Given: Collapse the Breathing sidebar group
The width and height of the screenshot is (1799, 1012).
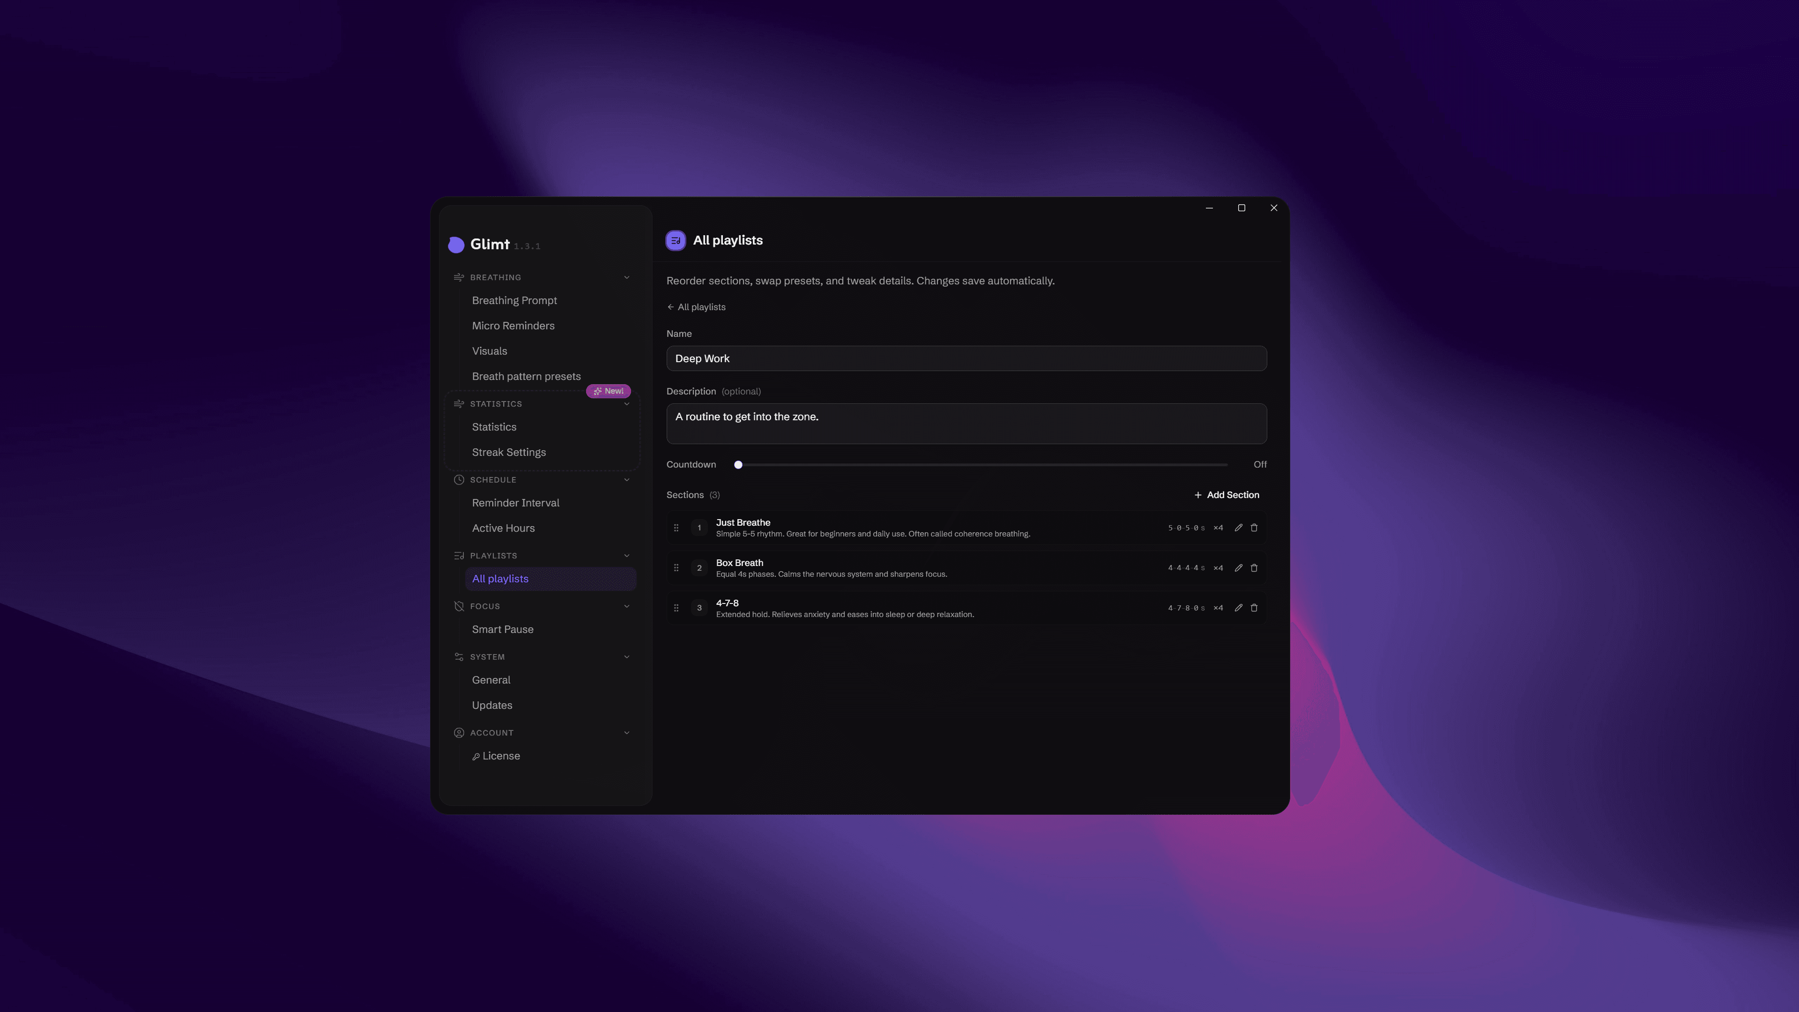Looking at the screenshot, I should click(x=626, y=277).
